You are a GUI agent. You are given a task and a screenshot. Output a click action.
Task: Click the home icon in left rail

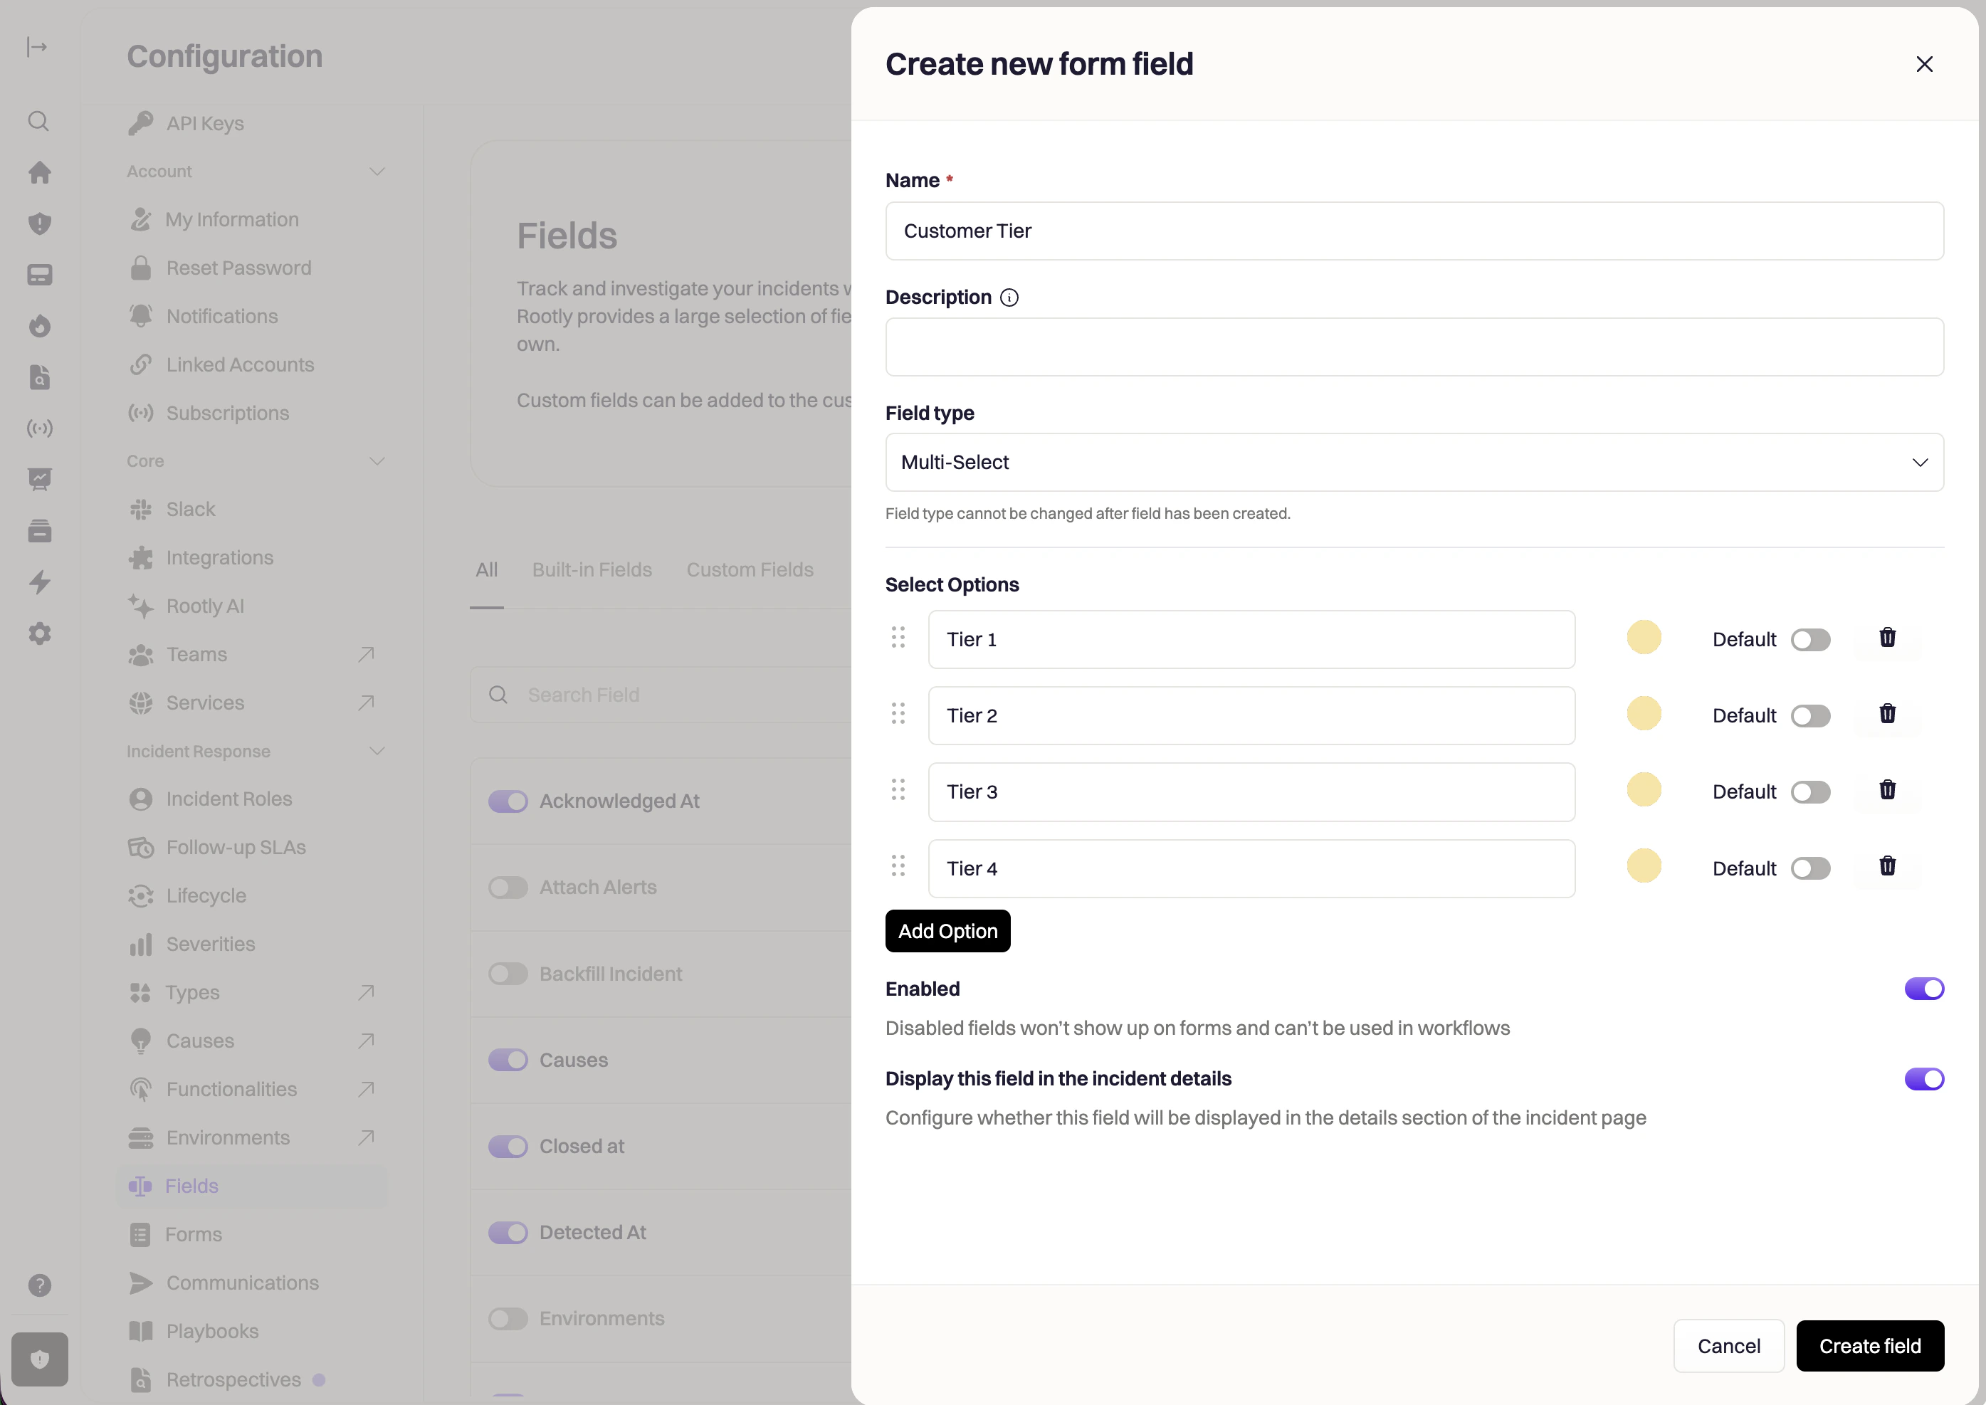(39, 172)
